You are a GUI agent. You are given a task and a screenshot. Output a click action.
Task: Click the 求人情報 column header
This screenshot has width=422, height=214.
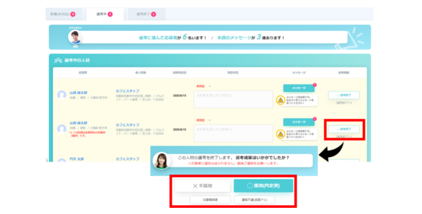[x=141, y=72]
